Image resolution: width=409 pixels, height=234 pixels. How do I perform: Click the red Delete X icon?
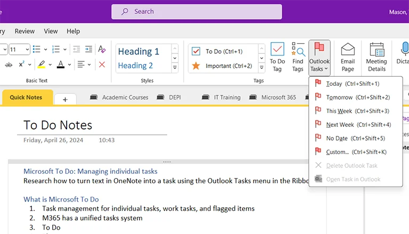(102, 64)
